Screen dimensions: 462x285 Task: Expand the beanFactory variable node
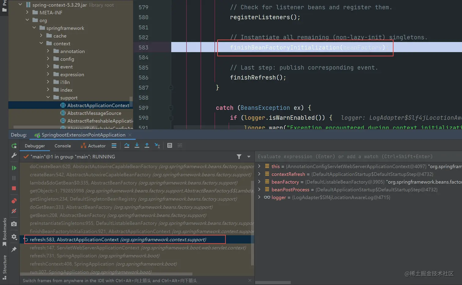(259, 182)
